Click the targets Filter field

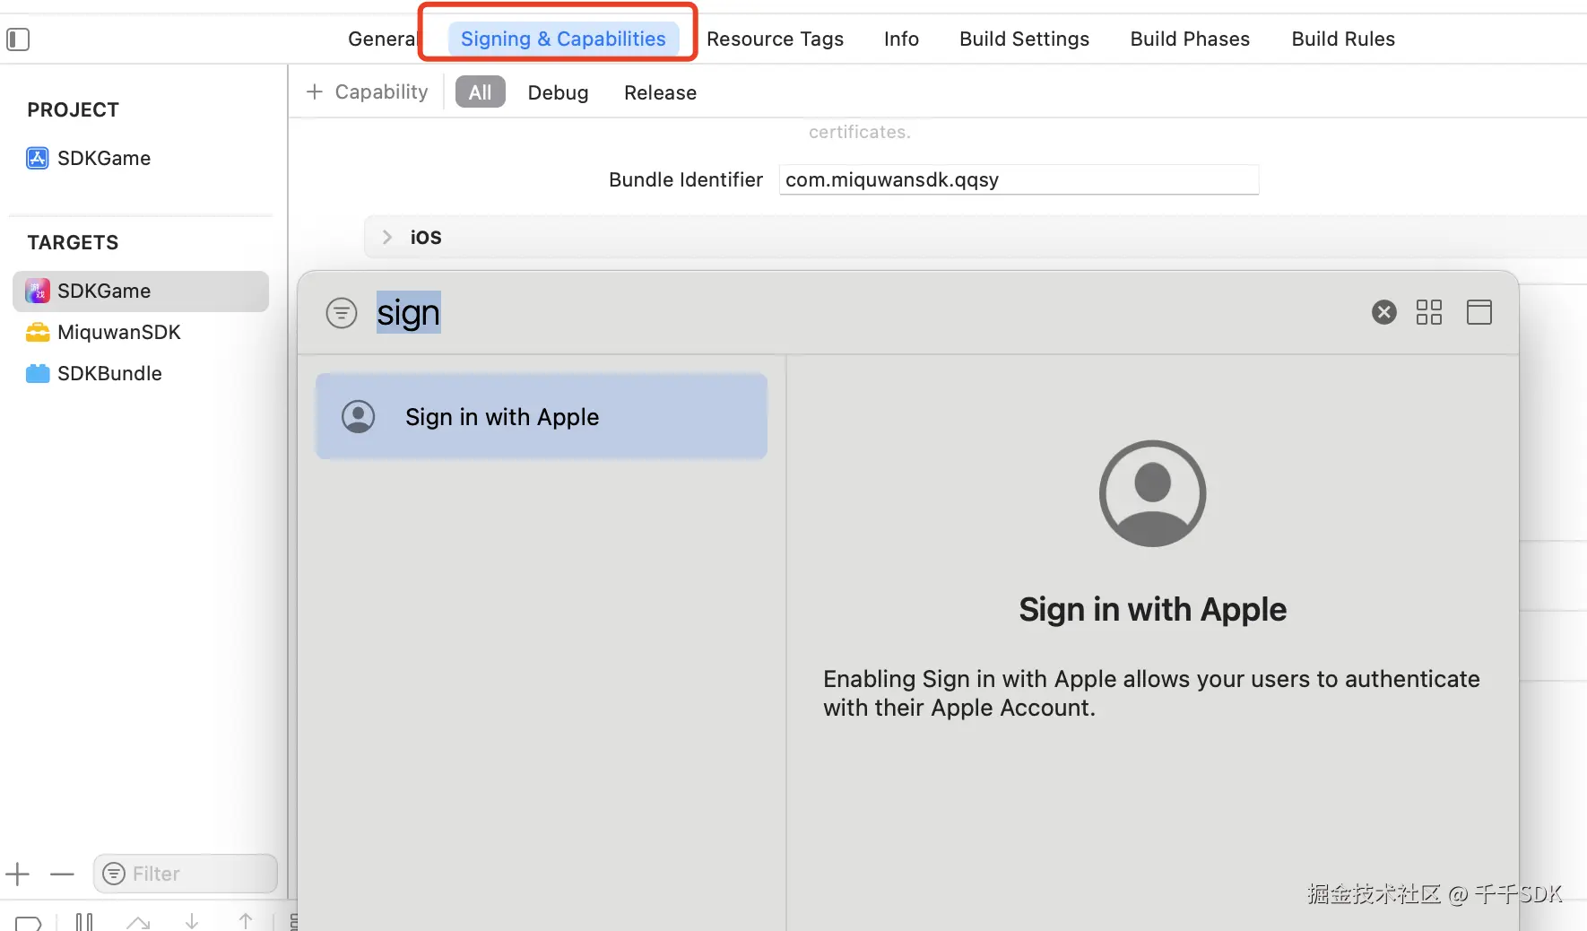click(x=186, y=874)
